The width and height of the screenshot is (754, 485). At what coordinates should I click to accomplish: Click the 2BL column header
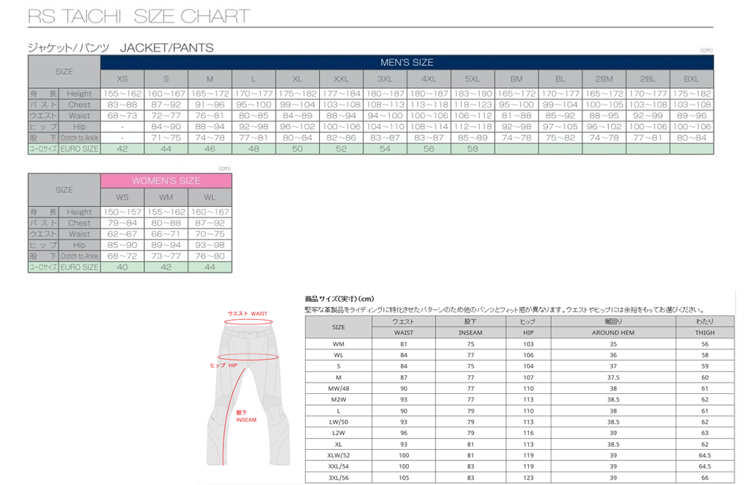(x=648, y=78)
